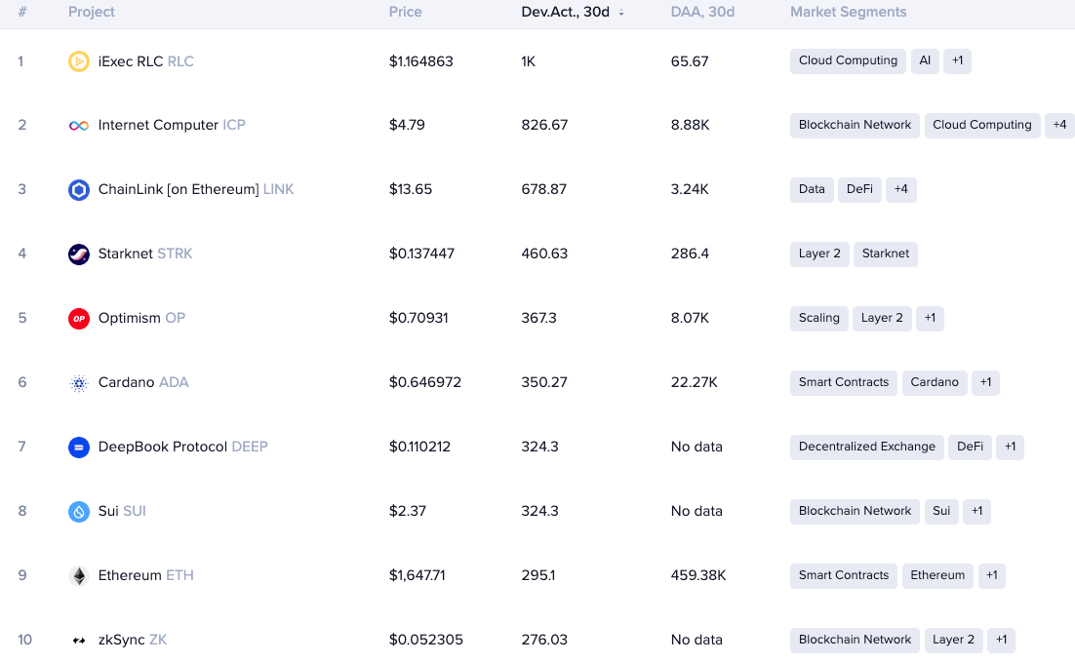Click iExec's Cloud Computing segment tag

point(848,61)
